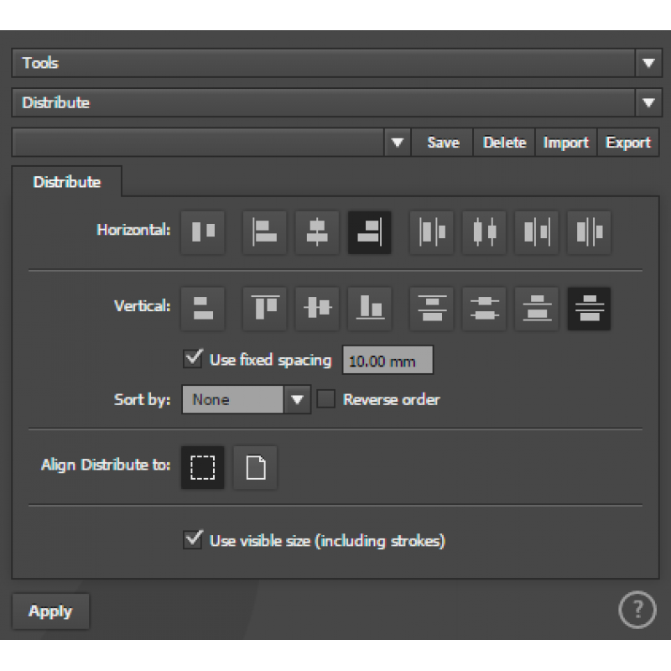Viewport: 671px width, 671px height.
Task: Select vertical distribute spacing icon
Action: (589, 309)
